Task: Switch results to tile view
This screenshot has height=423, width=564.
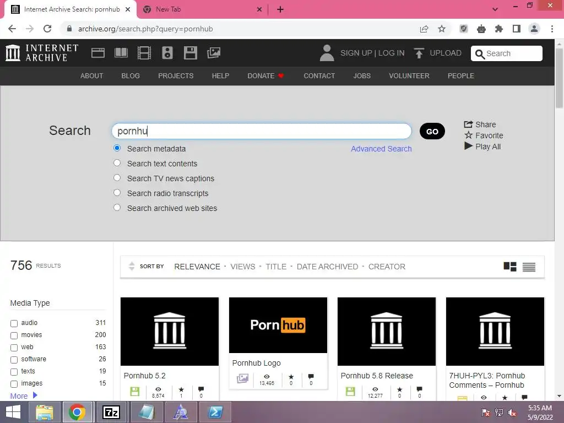Action: click(509, 267)
